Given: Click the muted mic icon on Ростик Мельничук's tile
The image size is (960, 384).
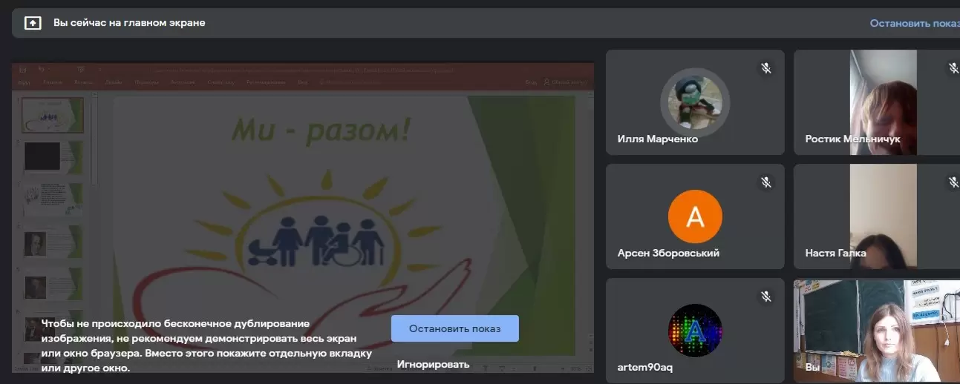Looking at the screenshot, I should 953,68.
